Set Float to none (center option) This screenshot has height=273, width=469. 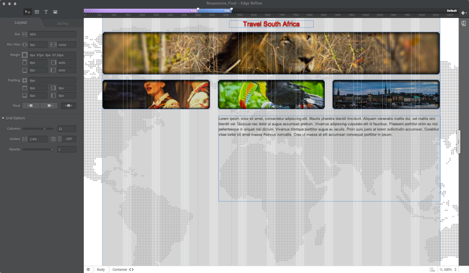(69, 105)
